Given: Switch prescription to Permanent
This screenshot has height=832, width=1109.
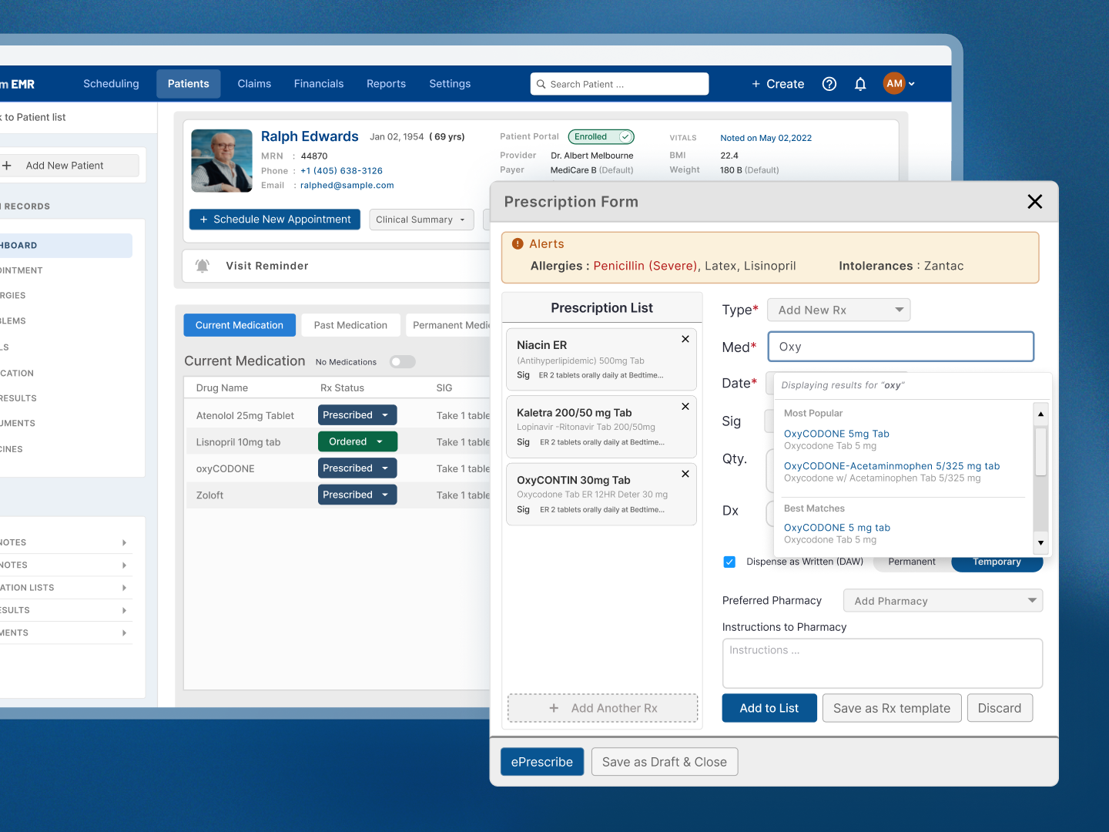Looking at the screenshot, I should 912,562.
